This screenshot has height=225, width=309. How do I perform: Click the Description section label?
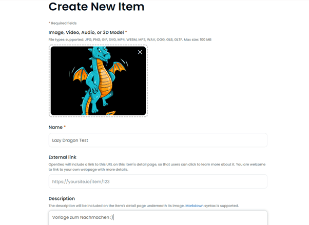pyautogui.click(x=62, y=198)
